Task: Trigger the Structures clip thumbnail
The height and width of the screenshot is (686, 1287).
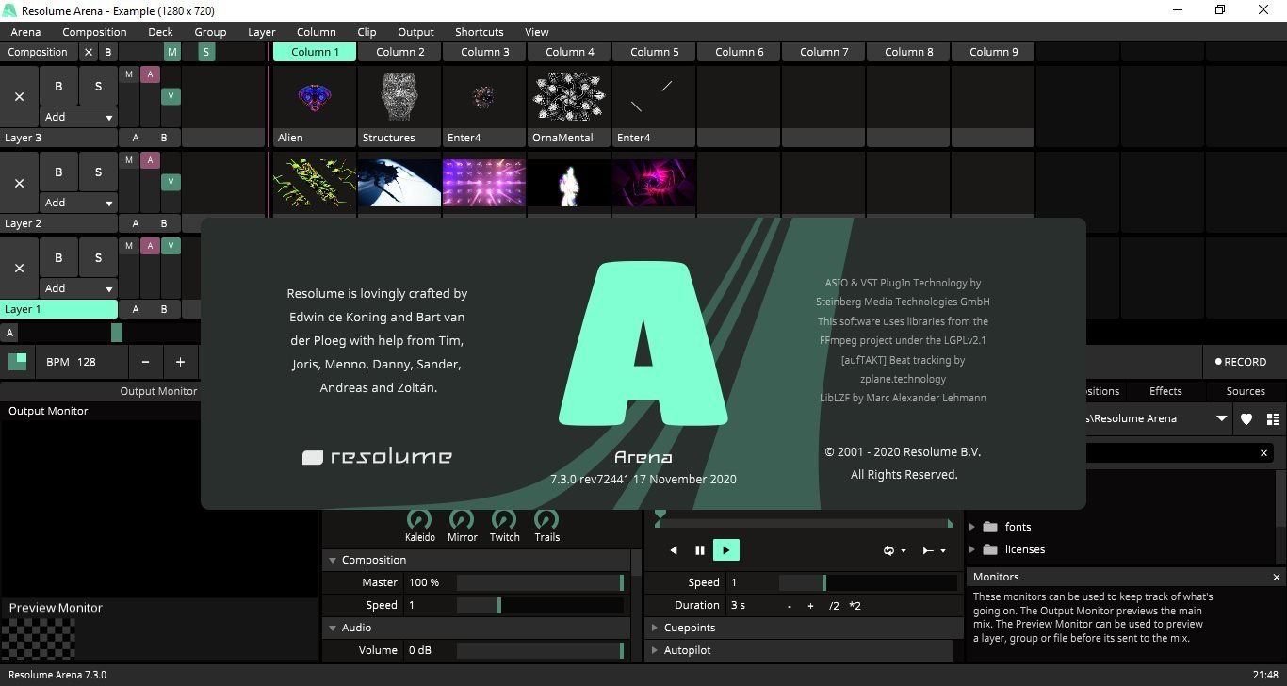Action: pyautogui.click(x=399, y=97)
